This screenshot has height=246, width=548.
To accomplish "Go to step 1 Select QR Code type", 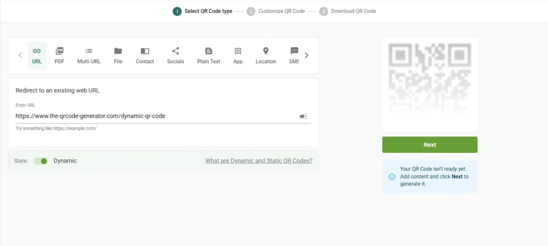I will pyautogui.click(x=203, y=11).
